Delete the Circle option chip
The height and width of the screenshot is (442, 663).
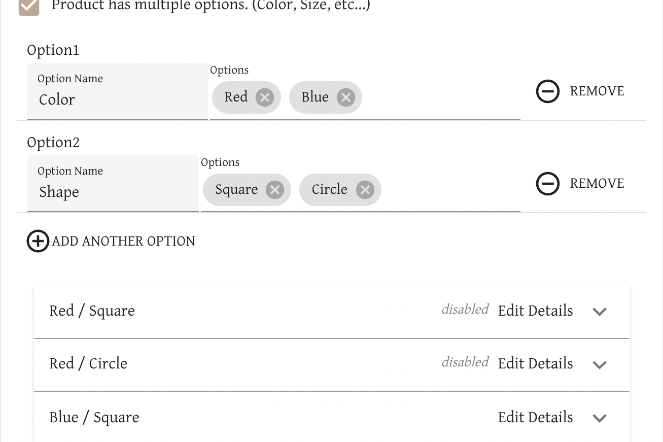tap(365, 190)
